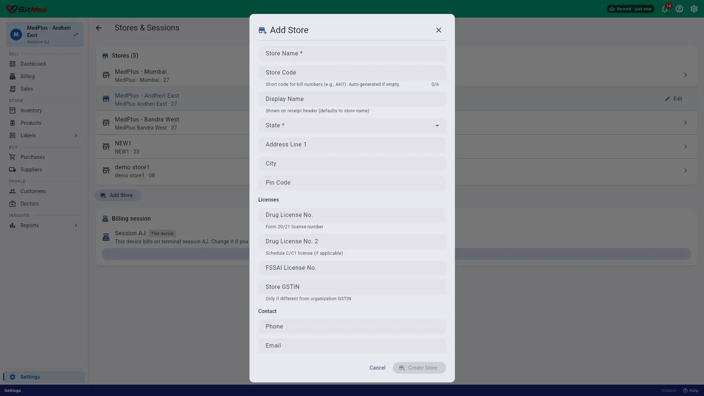Select NEW1 store name text
Screen dimensions: 704x396
point(123,143)
